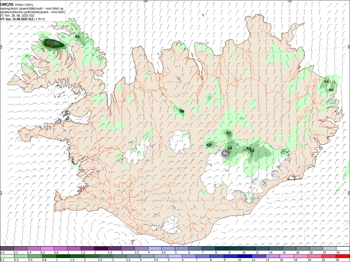Click the '0.7' precipitation value on the map
350x262 pixels.
click(x=229, y=133)
